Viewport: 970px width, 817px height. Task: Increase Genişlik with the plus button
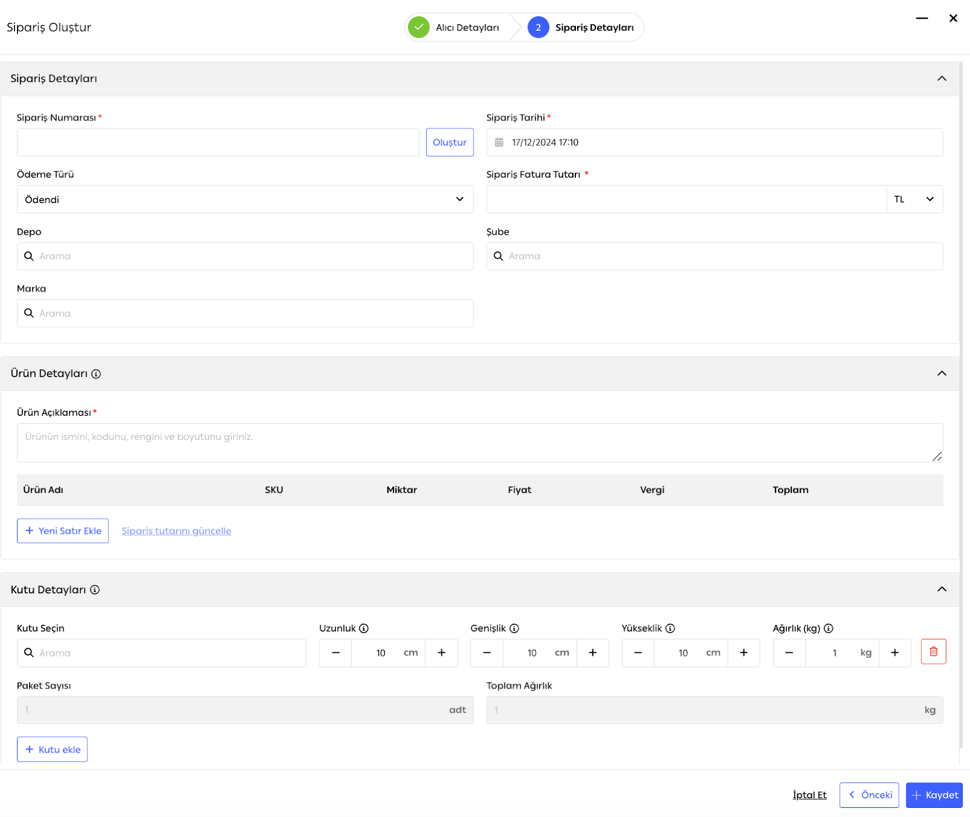(593, 653)
